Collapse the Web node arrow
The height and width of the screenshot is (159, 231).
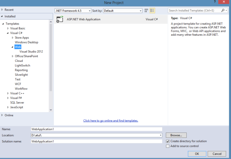12,47
